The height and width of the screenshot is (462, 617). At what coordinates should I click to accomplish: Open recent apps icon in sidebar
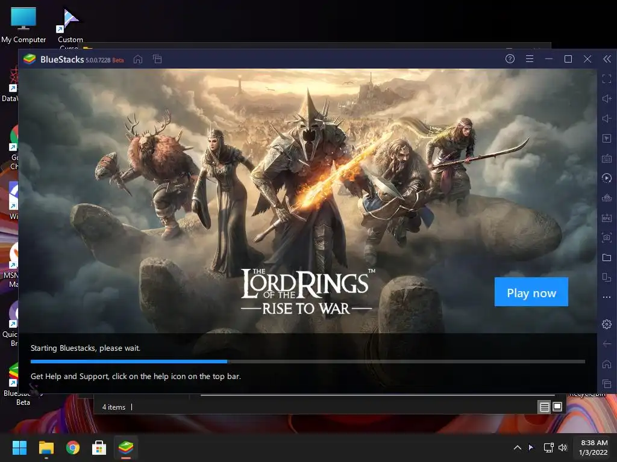(x=607, y=383)
